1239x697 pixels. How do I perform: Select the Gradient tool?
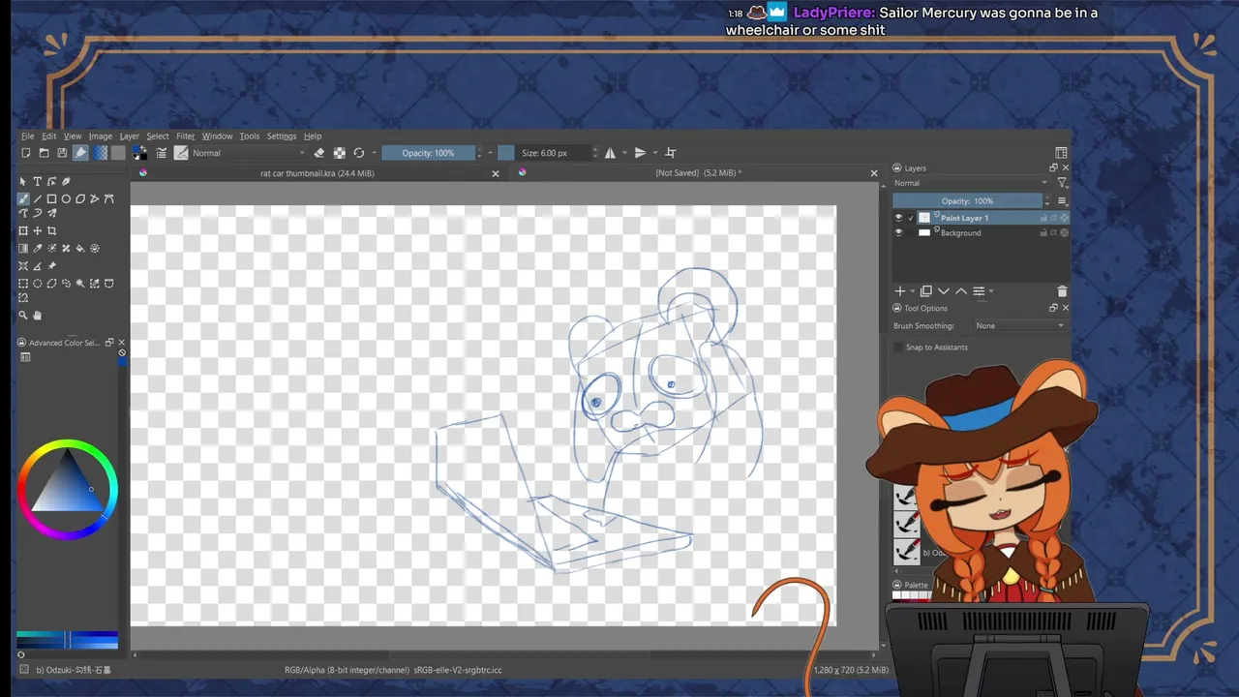[23, 249]
